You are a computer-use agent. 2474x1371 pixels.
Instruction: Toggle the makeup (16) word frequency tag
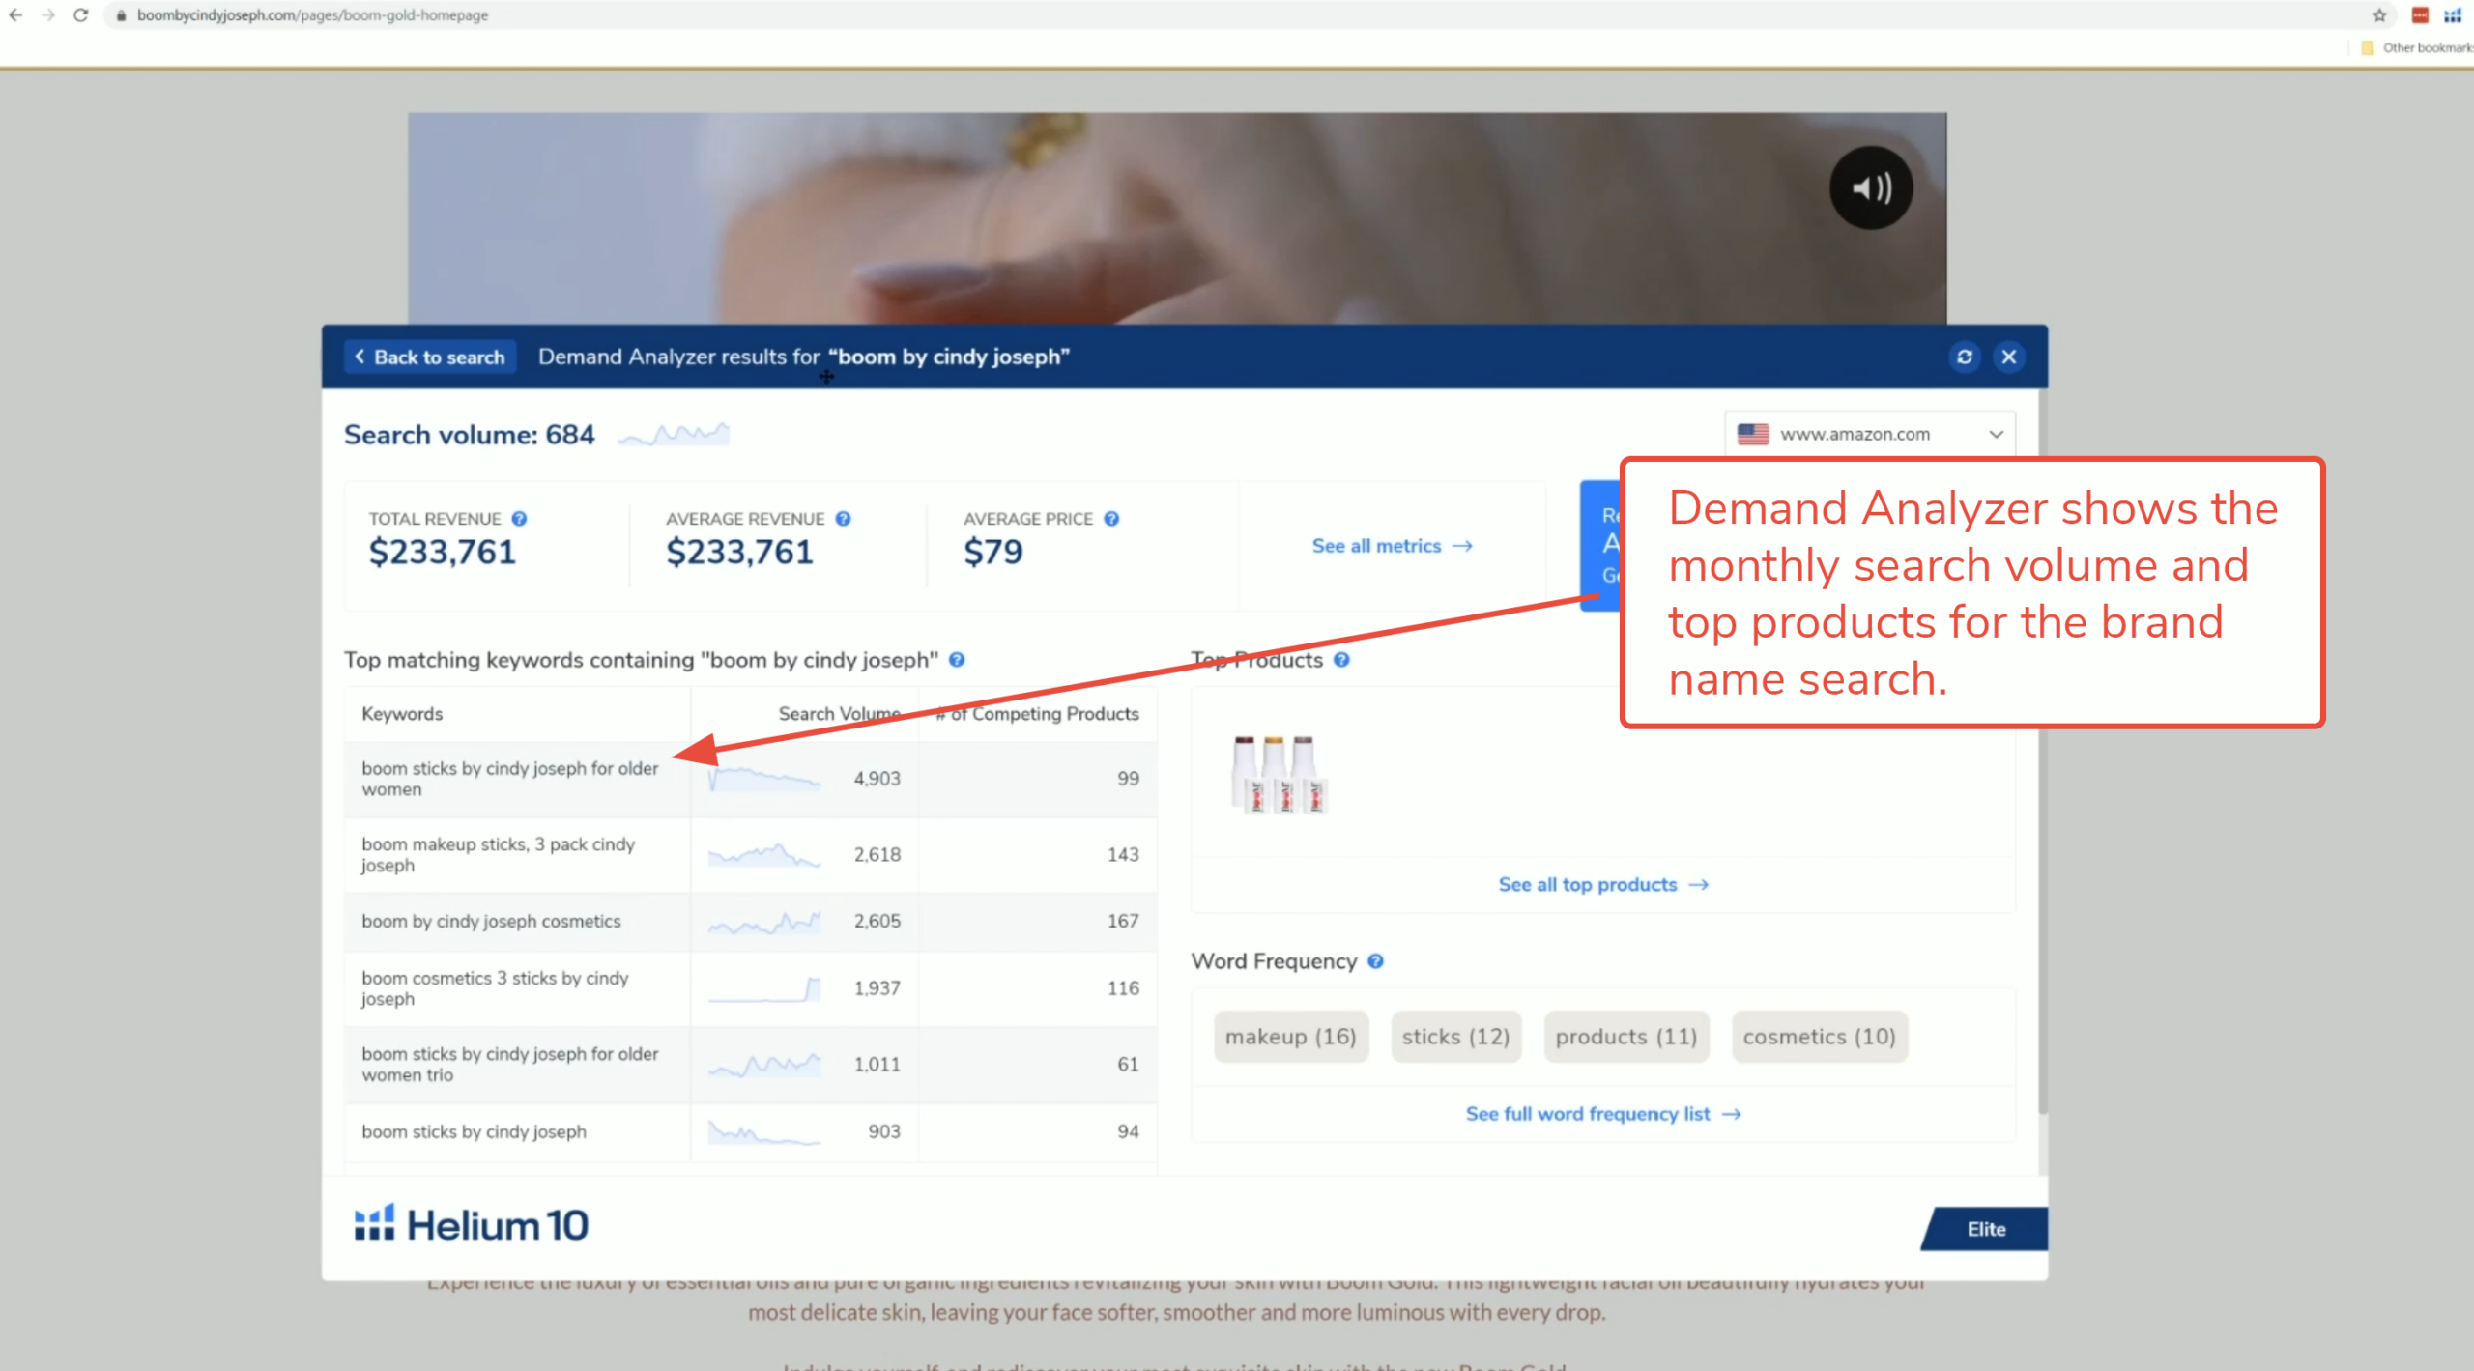[x=1291, y=1036]
